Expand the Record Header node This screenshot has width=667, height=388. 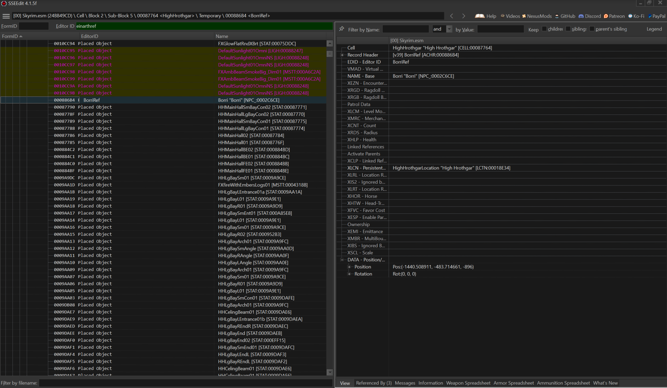coord(342,55)
